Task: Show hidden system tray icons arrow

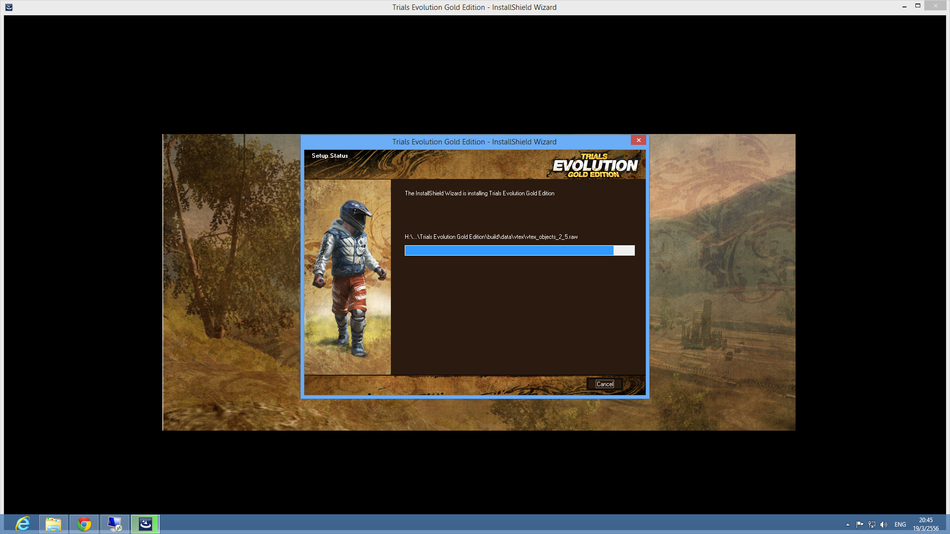Action: coord(848,525)
